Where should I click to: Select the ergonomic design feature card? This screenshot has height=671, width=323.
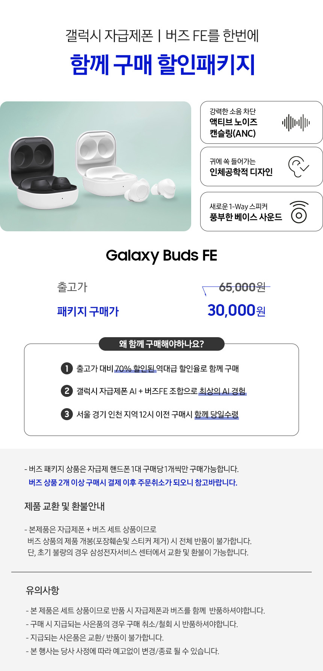(261, 167)
